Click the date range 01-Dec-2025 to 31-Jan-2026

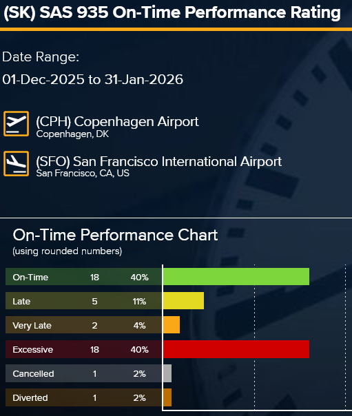92,79
